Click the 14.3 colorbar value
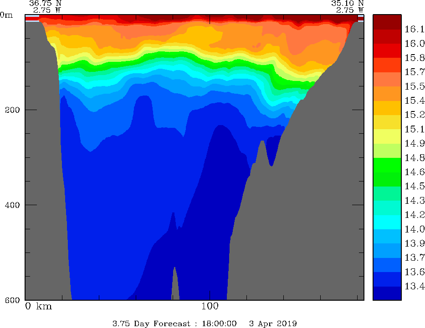 (415, 201)
